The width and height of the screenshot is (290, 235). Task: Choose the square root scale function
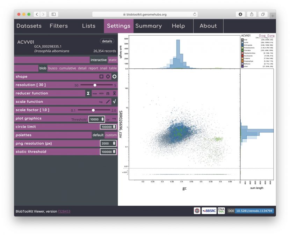point(114,102)
